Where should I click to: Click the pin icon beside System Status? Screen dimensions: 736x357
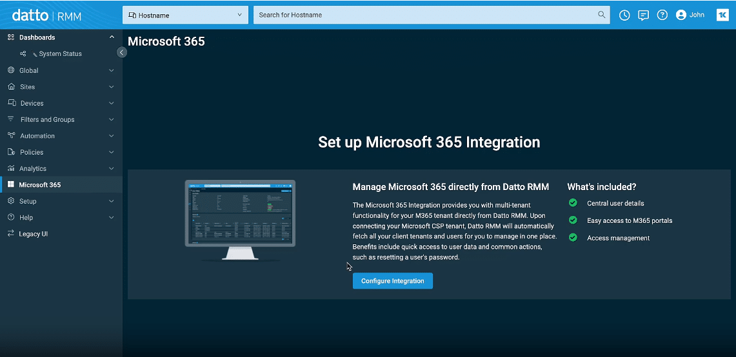pos(35,54)
